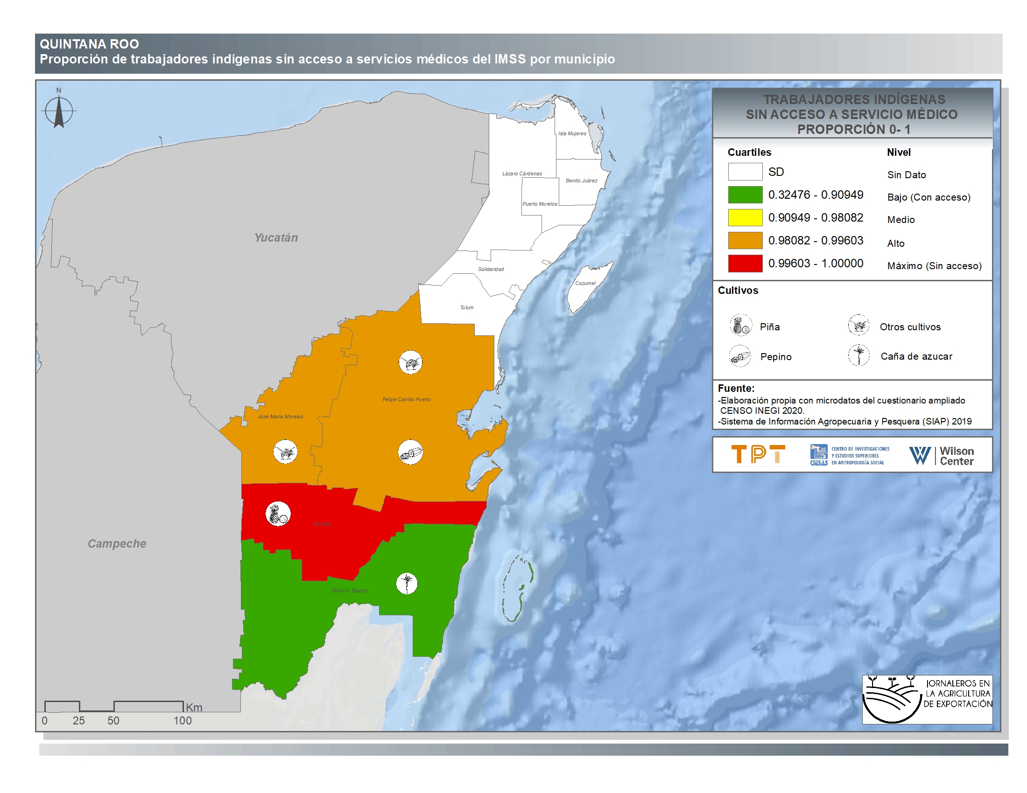Click the north arrow compass icon

coord(59,111)
